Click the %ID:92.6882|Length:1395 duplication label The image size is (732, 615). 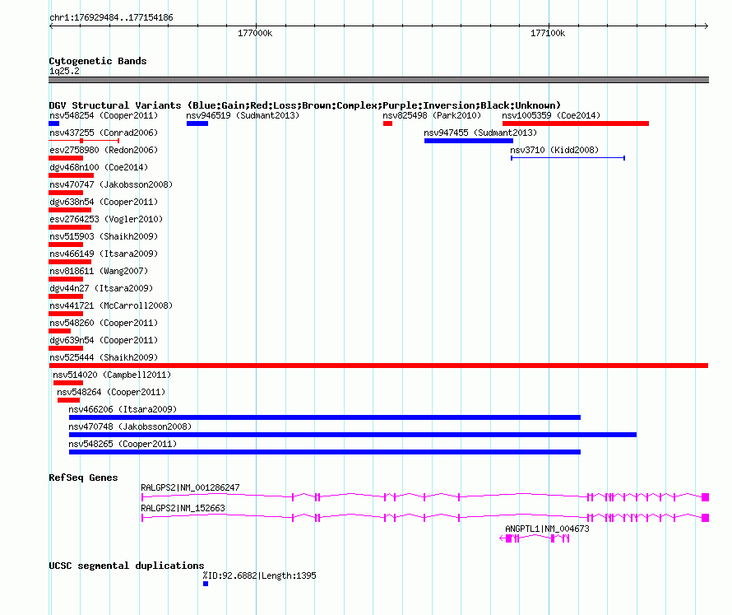(260, 575)
